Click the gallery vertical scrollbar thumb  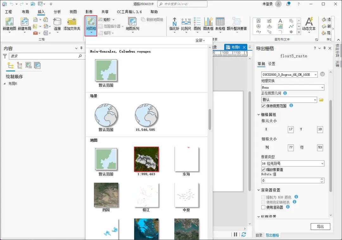(210, 120)
